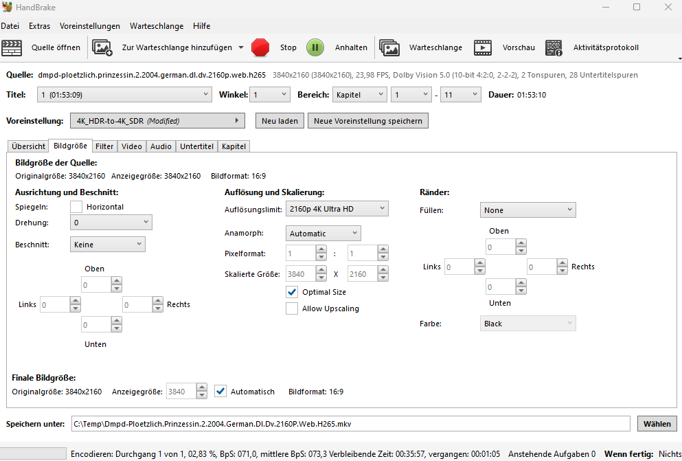Screen dimensions: 682x461
Task: Toggle the Horizontal mirror checkbox
Action: pyautogui.click(x=76, y=207)
